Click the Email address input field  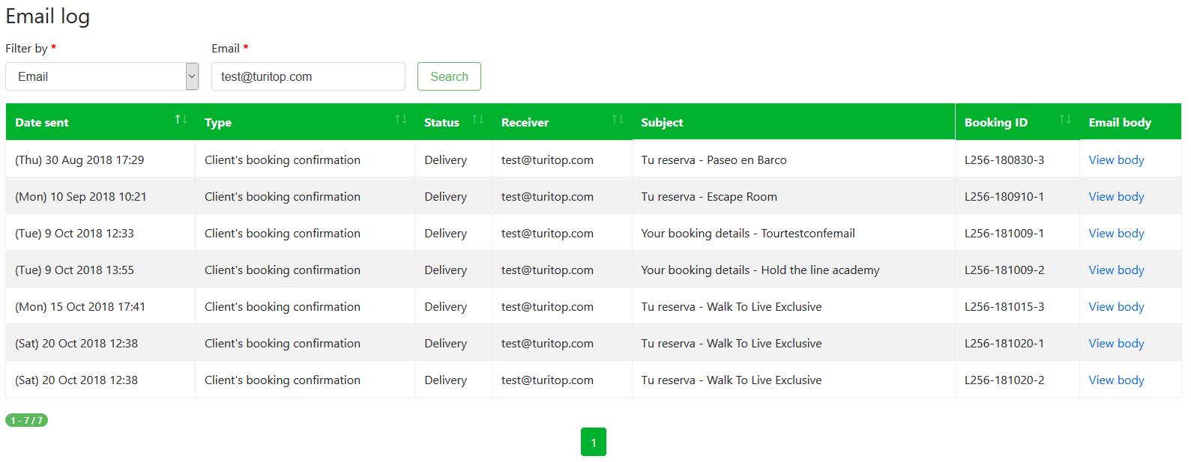coord(308,76)
